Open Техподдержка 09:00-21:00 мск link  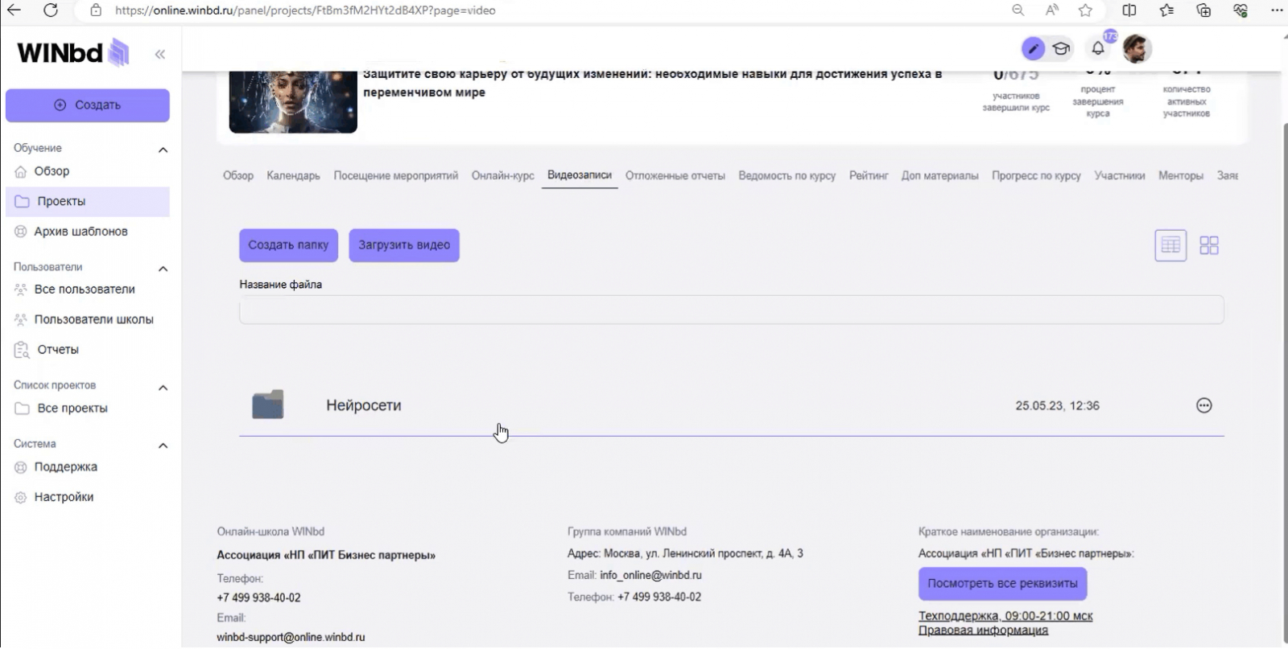point(1005,616)
